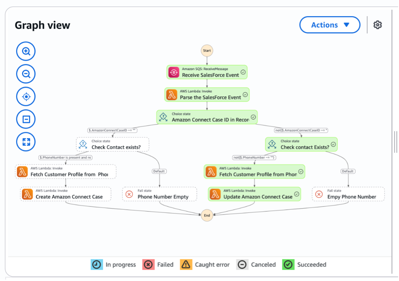Screen dimensions: 399x281
Task: Click the Amazon SQS ReceiveMessage icon
Action: [x=174, y=72]
